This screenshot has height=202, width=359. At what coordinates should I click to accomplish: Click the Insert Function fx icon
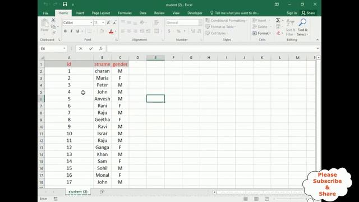(101, 49)
